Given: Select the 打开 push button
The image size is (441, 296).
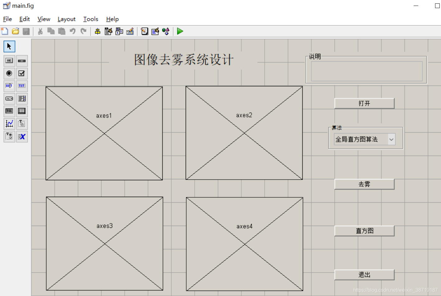Looking at the screenshot, I should (x=364, y=103).
